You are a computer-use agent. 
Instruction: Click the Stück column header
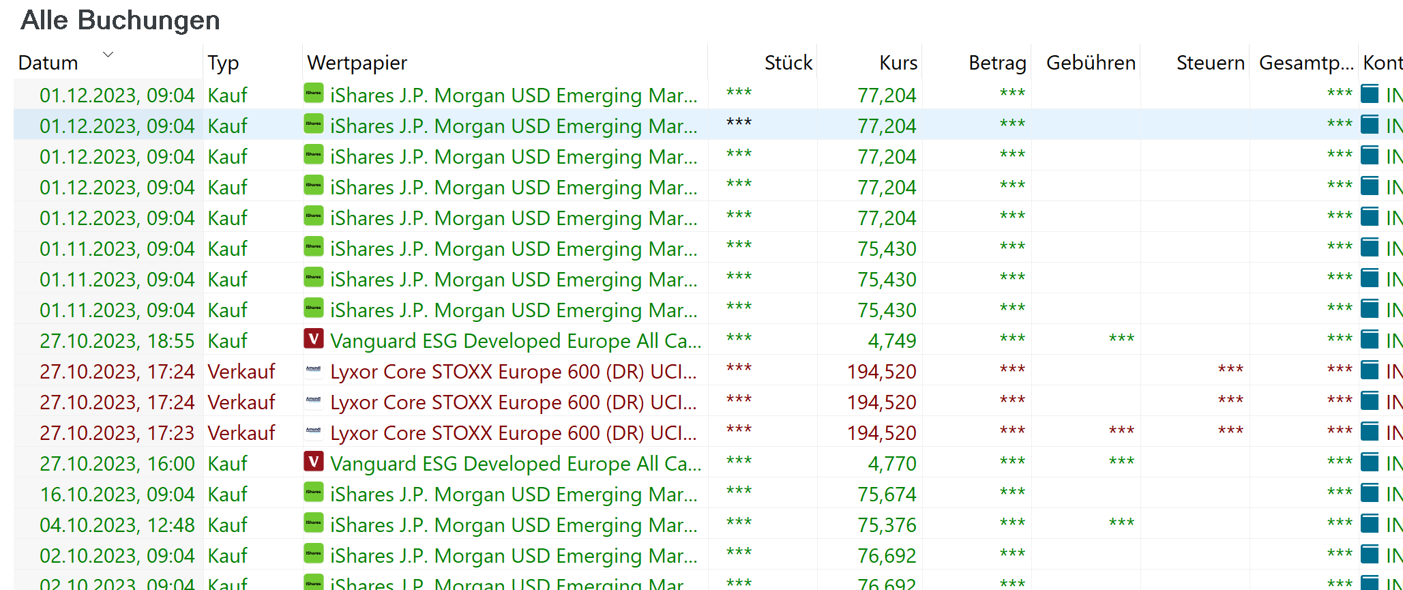coord(788,63)
